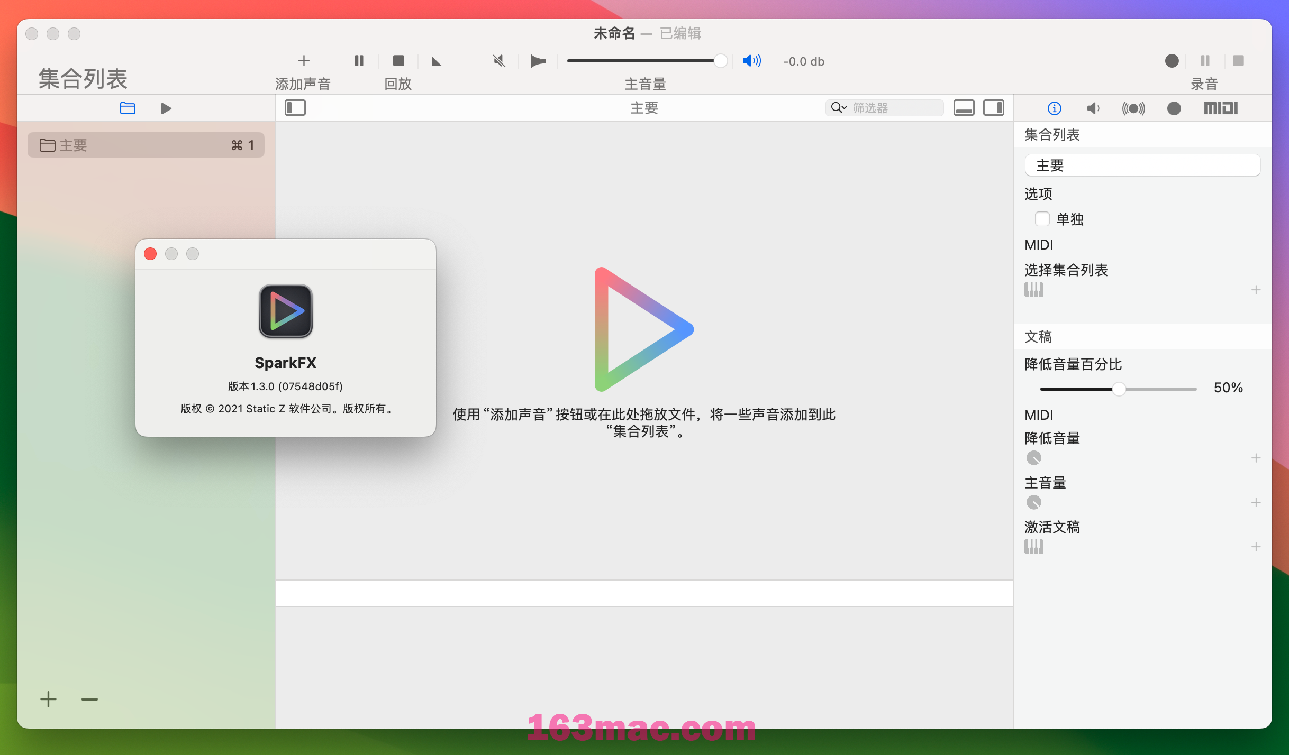
Task: Click the blue speaker volume icon
Action: pos(752,61)
